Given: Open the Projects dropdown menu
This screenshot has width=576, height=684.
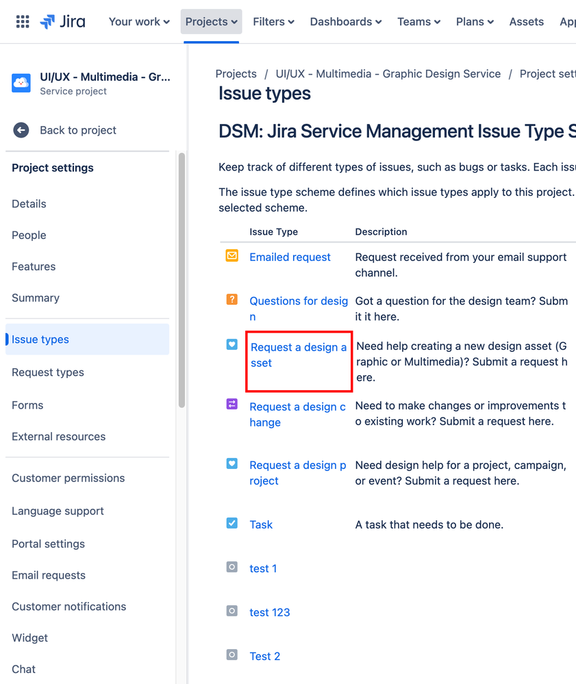Looking at the screenshot, I should [x=211, y=21].
